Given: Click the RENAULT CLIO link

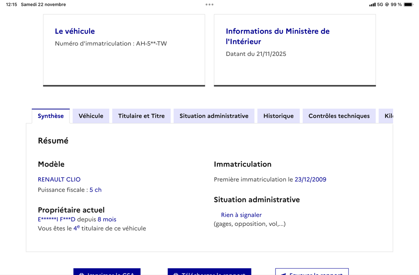Looking at the screenshot, I should tap(59, 179).
